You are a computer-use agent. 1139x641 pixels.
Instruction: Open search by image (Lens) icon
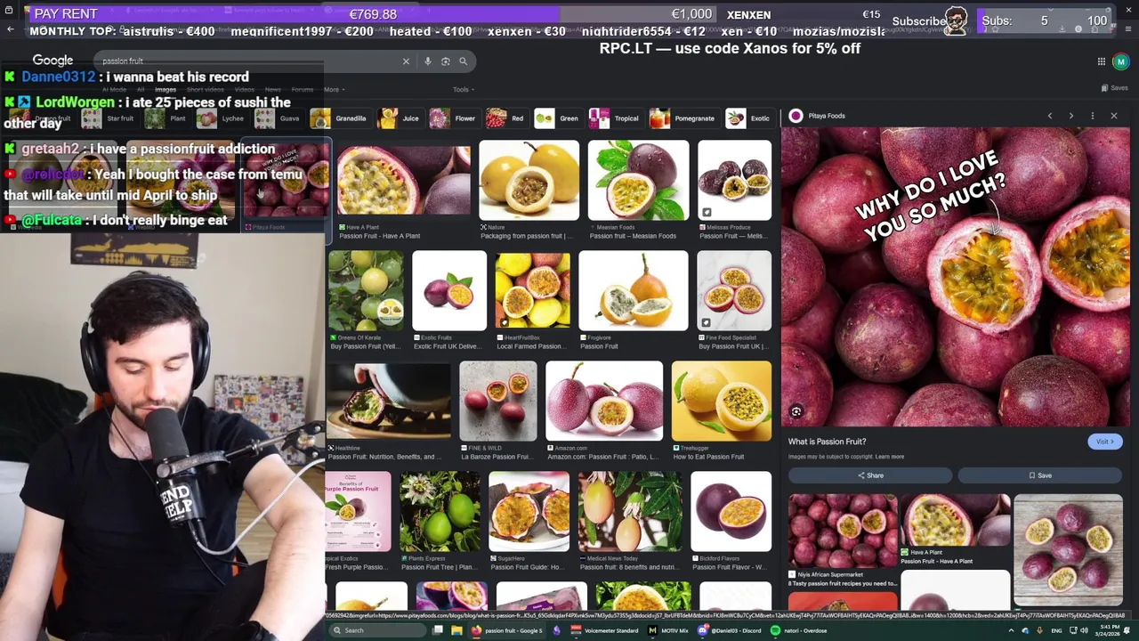pos(446,61)
